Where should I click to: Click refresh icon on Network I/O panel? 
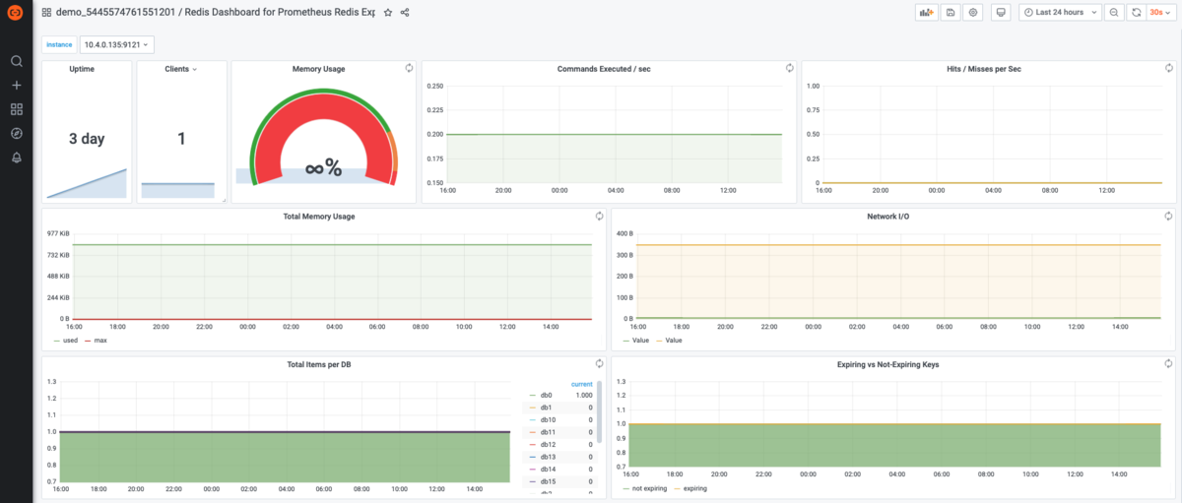1168,216
